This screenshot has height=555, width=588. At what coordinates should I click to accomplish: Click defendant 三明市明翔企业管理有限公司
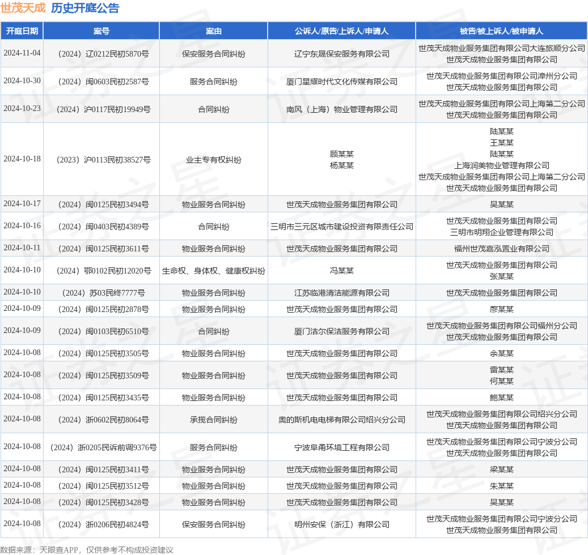pyautogui.click(x=502, y=232)
